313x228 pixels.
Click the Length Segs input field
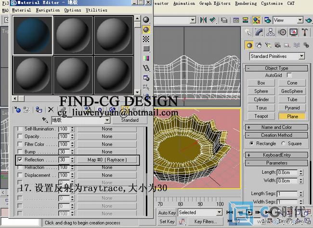coord(287,193)
